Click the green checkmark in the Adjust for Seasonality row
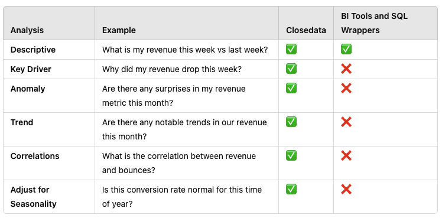The width and height of the screenshot is (445, 218). [x=291, y=189]
